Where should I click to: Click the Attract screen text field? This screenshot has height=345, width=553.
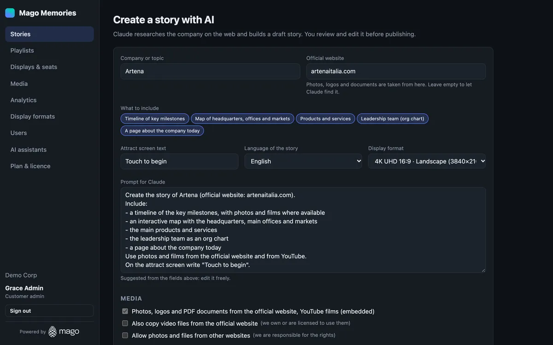coord(179,161)
